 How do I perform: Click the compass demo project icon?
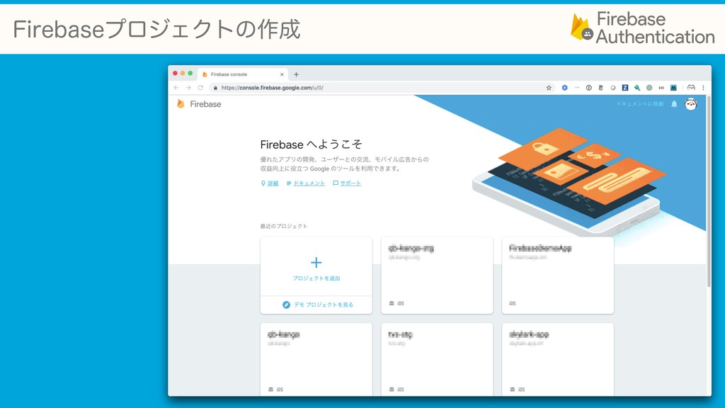pyautogui.click(x=286, y=305)
